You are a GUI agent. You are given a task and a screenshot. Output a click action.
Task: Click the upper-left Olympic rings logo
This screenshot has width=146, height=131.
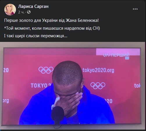click(x=46, y=70)
